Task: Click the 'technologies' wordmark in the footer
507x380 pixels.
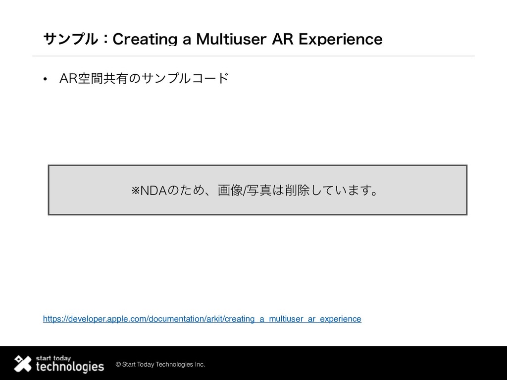Action: point(70,367)
